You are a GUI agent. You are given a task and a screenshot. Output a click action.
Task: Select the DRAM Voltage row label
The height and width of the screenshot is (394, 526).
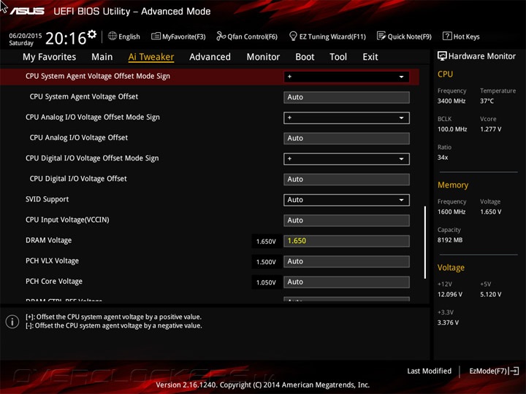(x=49, y=240)
